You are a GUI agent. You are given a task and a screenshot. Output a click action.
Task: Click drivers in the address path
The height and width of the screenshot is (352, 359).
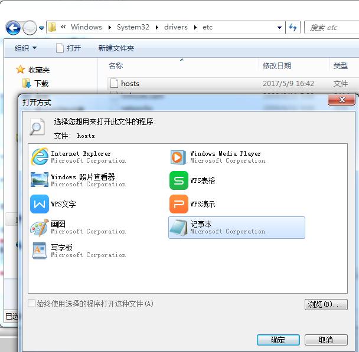click(x=176, y=27)
